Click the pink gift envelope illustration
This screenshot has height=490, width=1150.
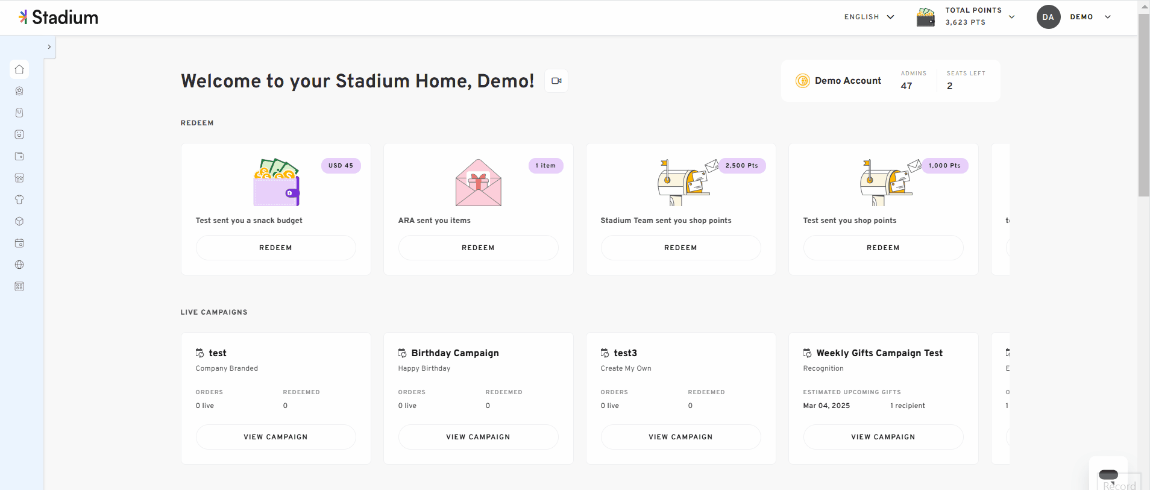[x=479, y=183]
